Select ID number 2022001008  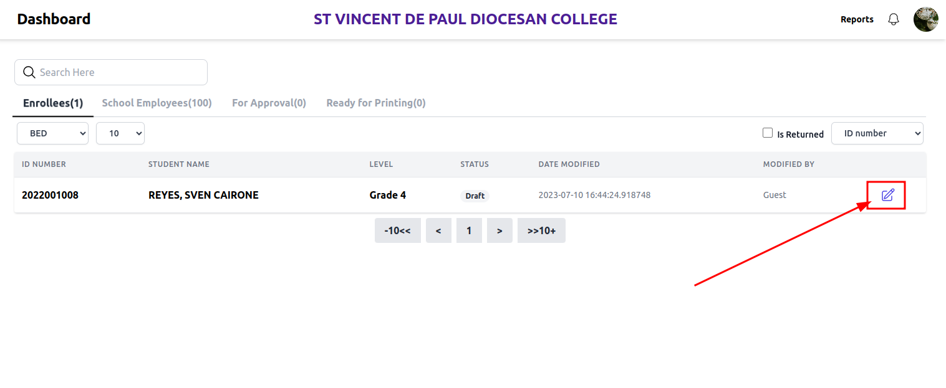click(x=50, y=195)
